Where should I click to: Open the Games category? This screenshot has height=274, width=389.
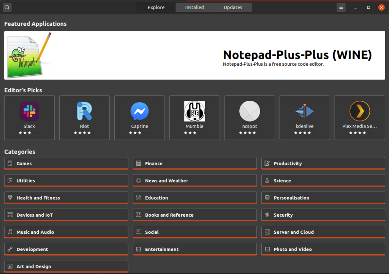tap(66, 163)
